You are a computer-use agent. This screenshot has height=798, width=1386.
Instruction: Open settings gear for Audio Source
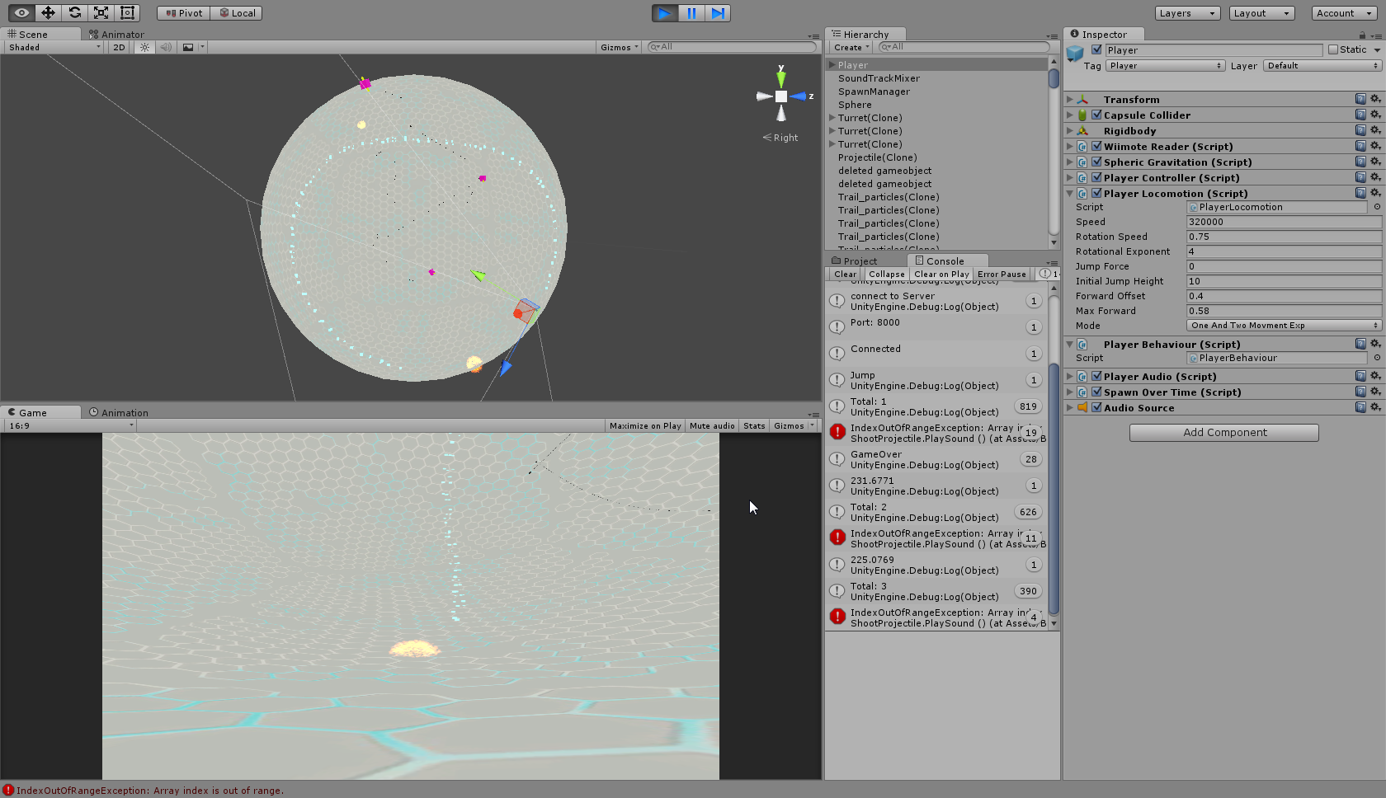tap(1375, 407)
